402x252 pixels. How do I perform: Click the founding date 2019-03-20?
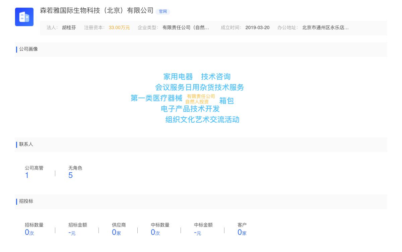257,28
